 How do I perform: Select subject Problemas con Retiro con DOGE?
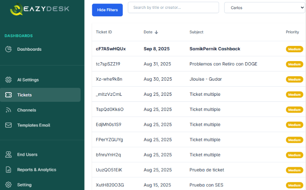pos(223,64)
